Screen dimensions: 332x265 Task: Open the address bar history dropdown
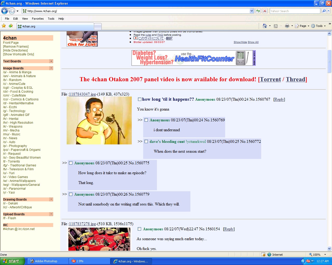click(252, 11)
